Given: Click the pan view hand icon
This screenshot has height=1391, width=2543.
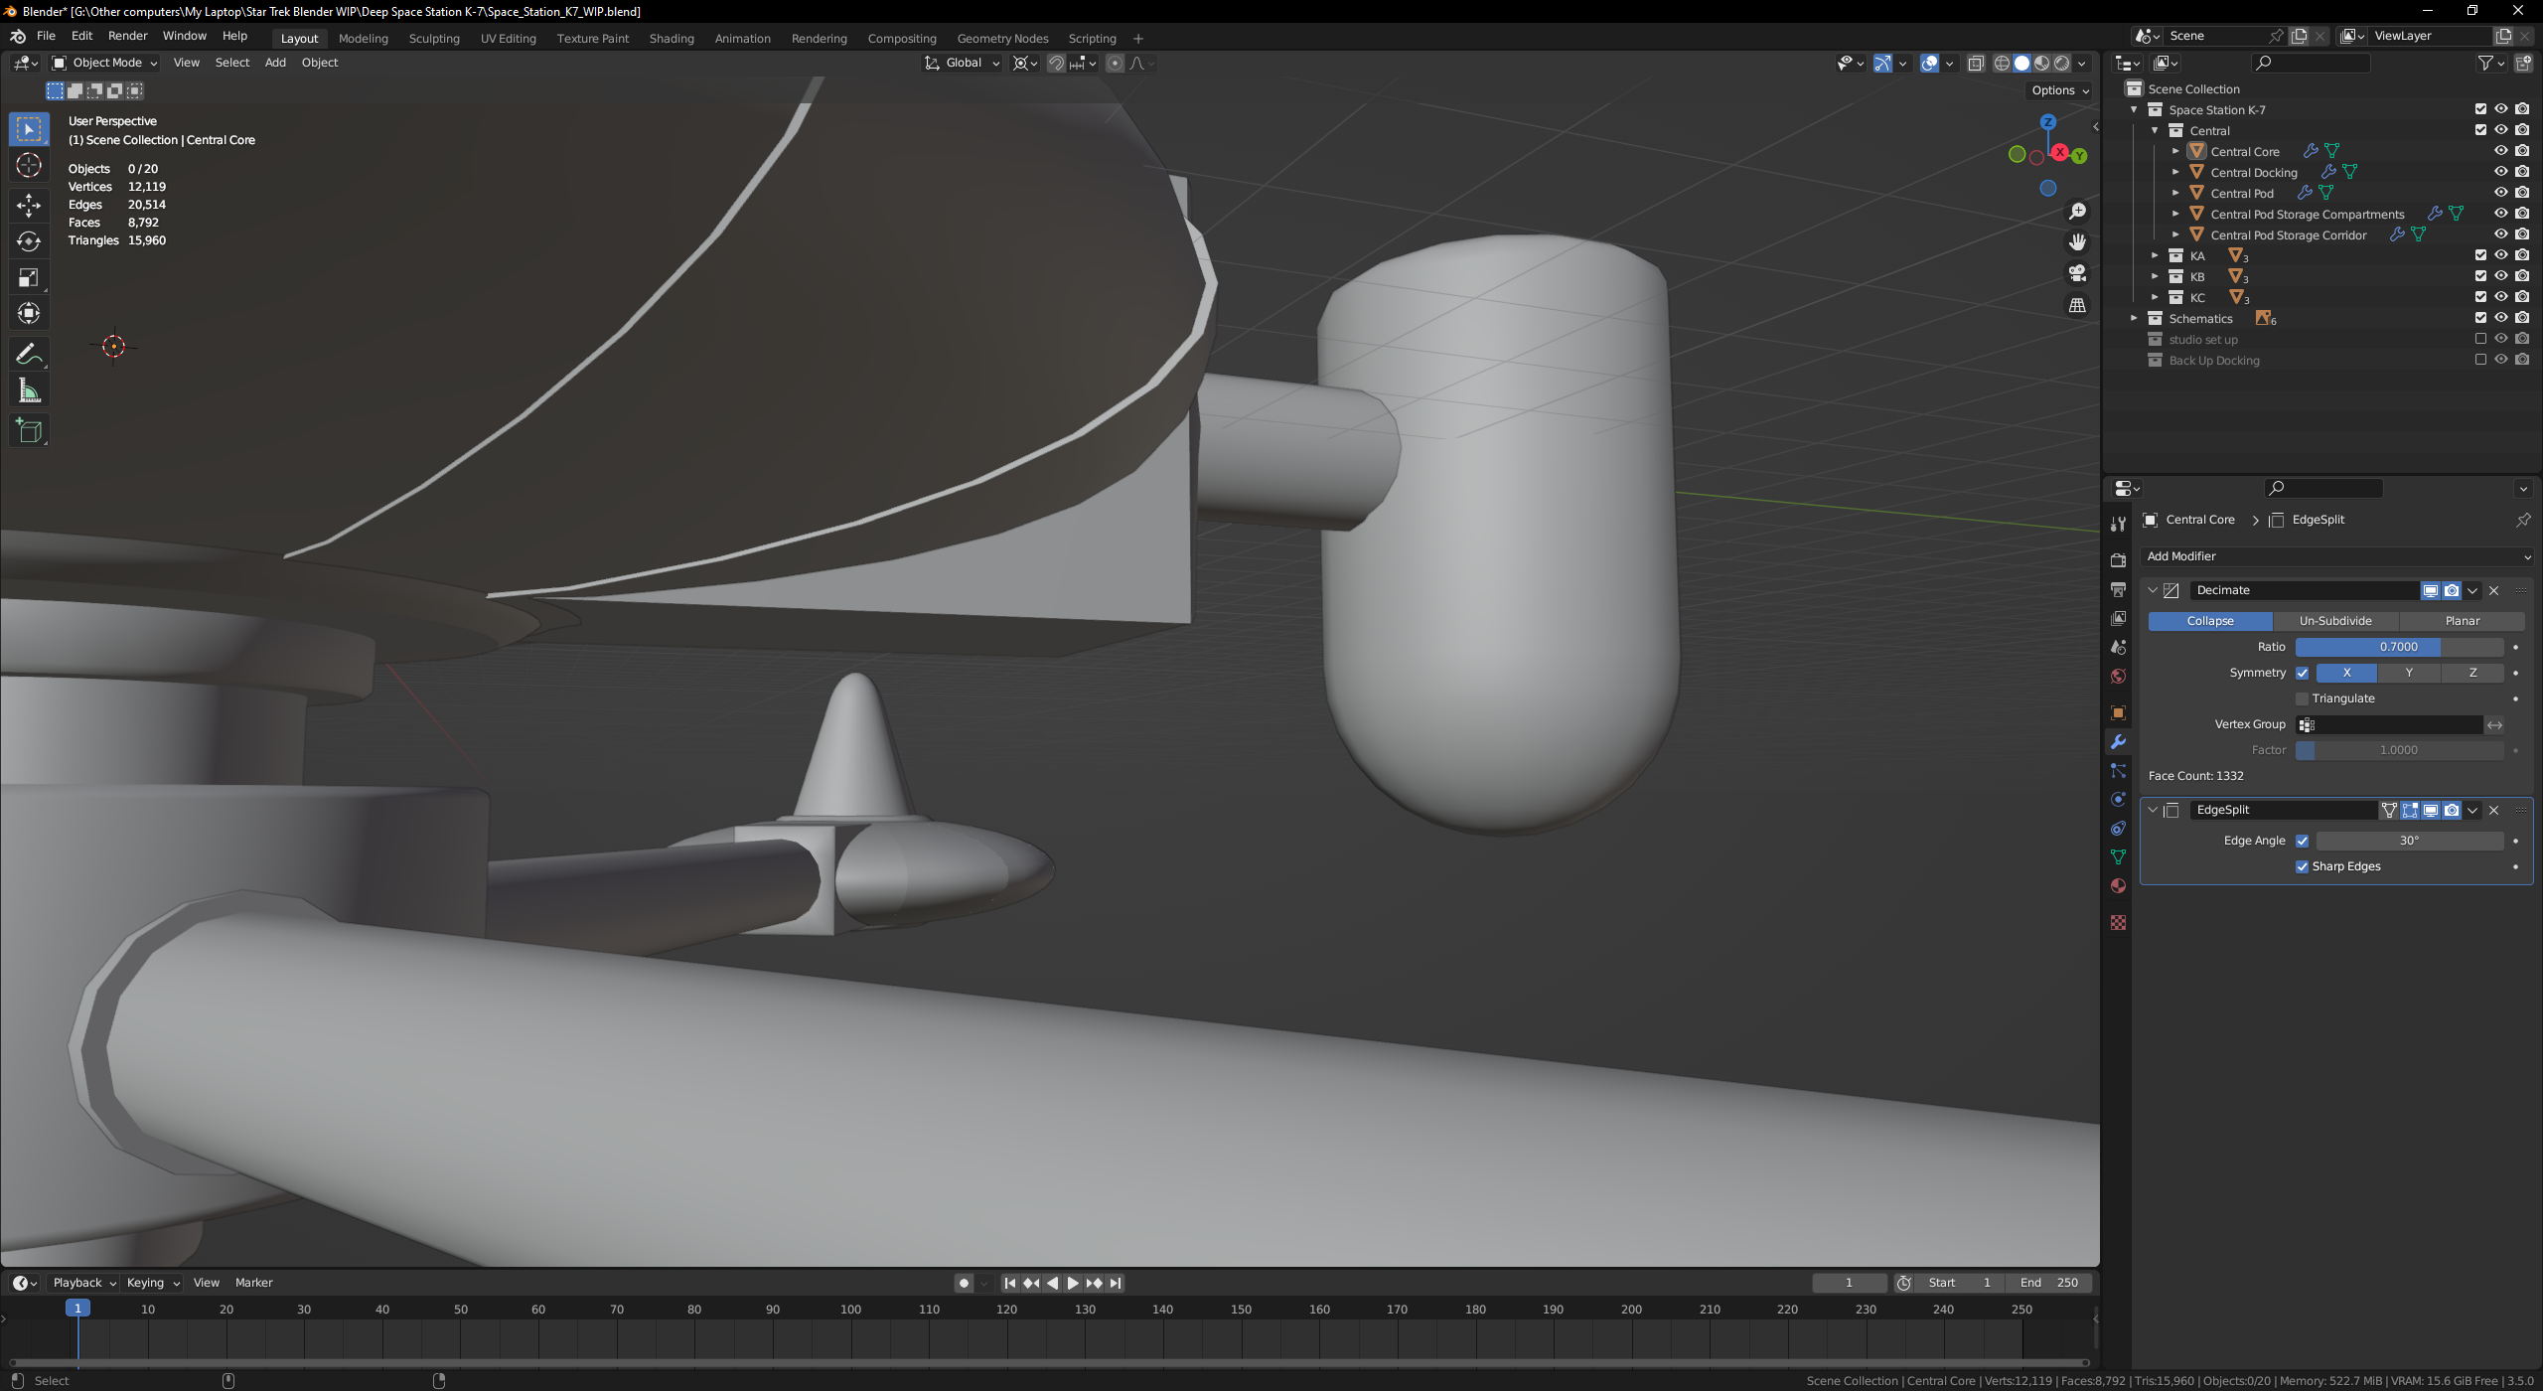Looking at the screenshot, I should [x=2077, y=242].
